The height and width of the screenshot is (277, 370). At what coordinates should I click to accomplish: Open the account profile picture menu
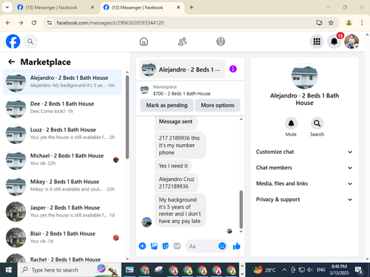coord(351,41)
